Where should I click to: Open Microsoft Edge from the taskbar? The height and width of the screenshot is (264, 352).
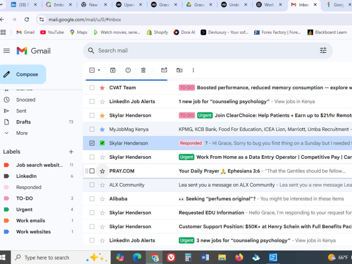tap(137, 258)
